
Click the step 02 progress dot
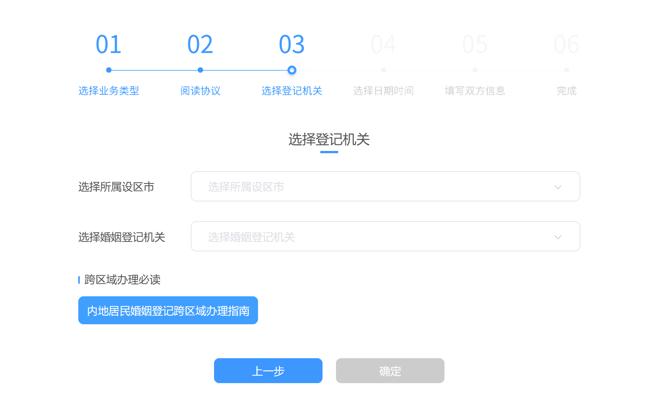[x=200, y=70]
